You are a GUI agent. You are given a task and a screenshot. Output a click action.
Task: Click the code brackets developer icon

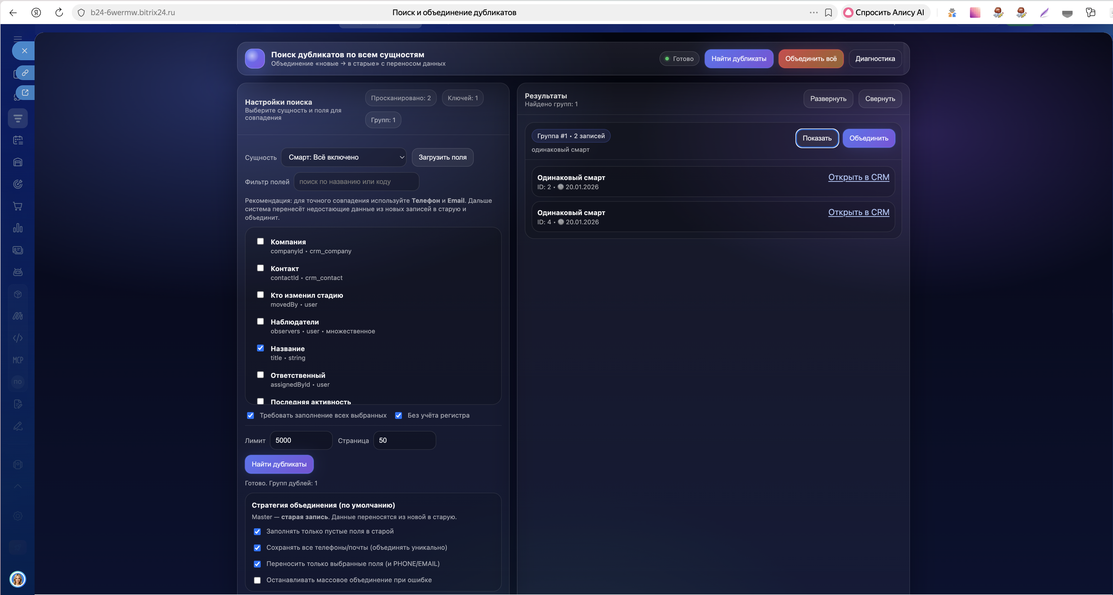[x=18, y=338]
